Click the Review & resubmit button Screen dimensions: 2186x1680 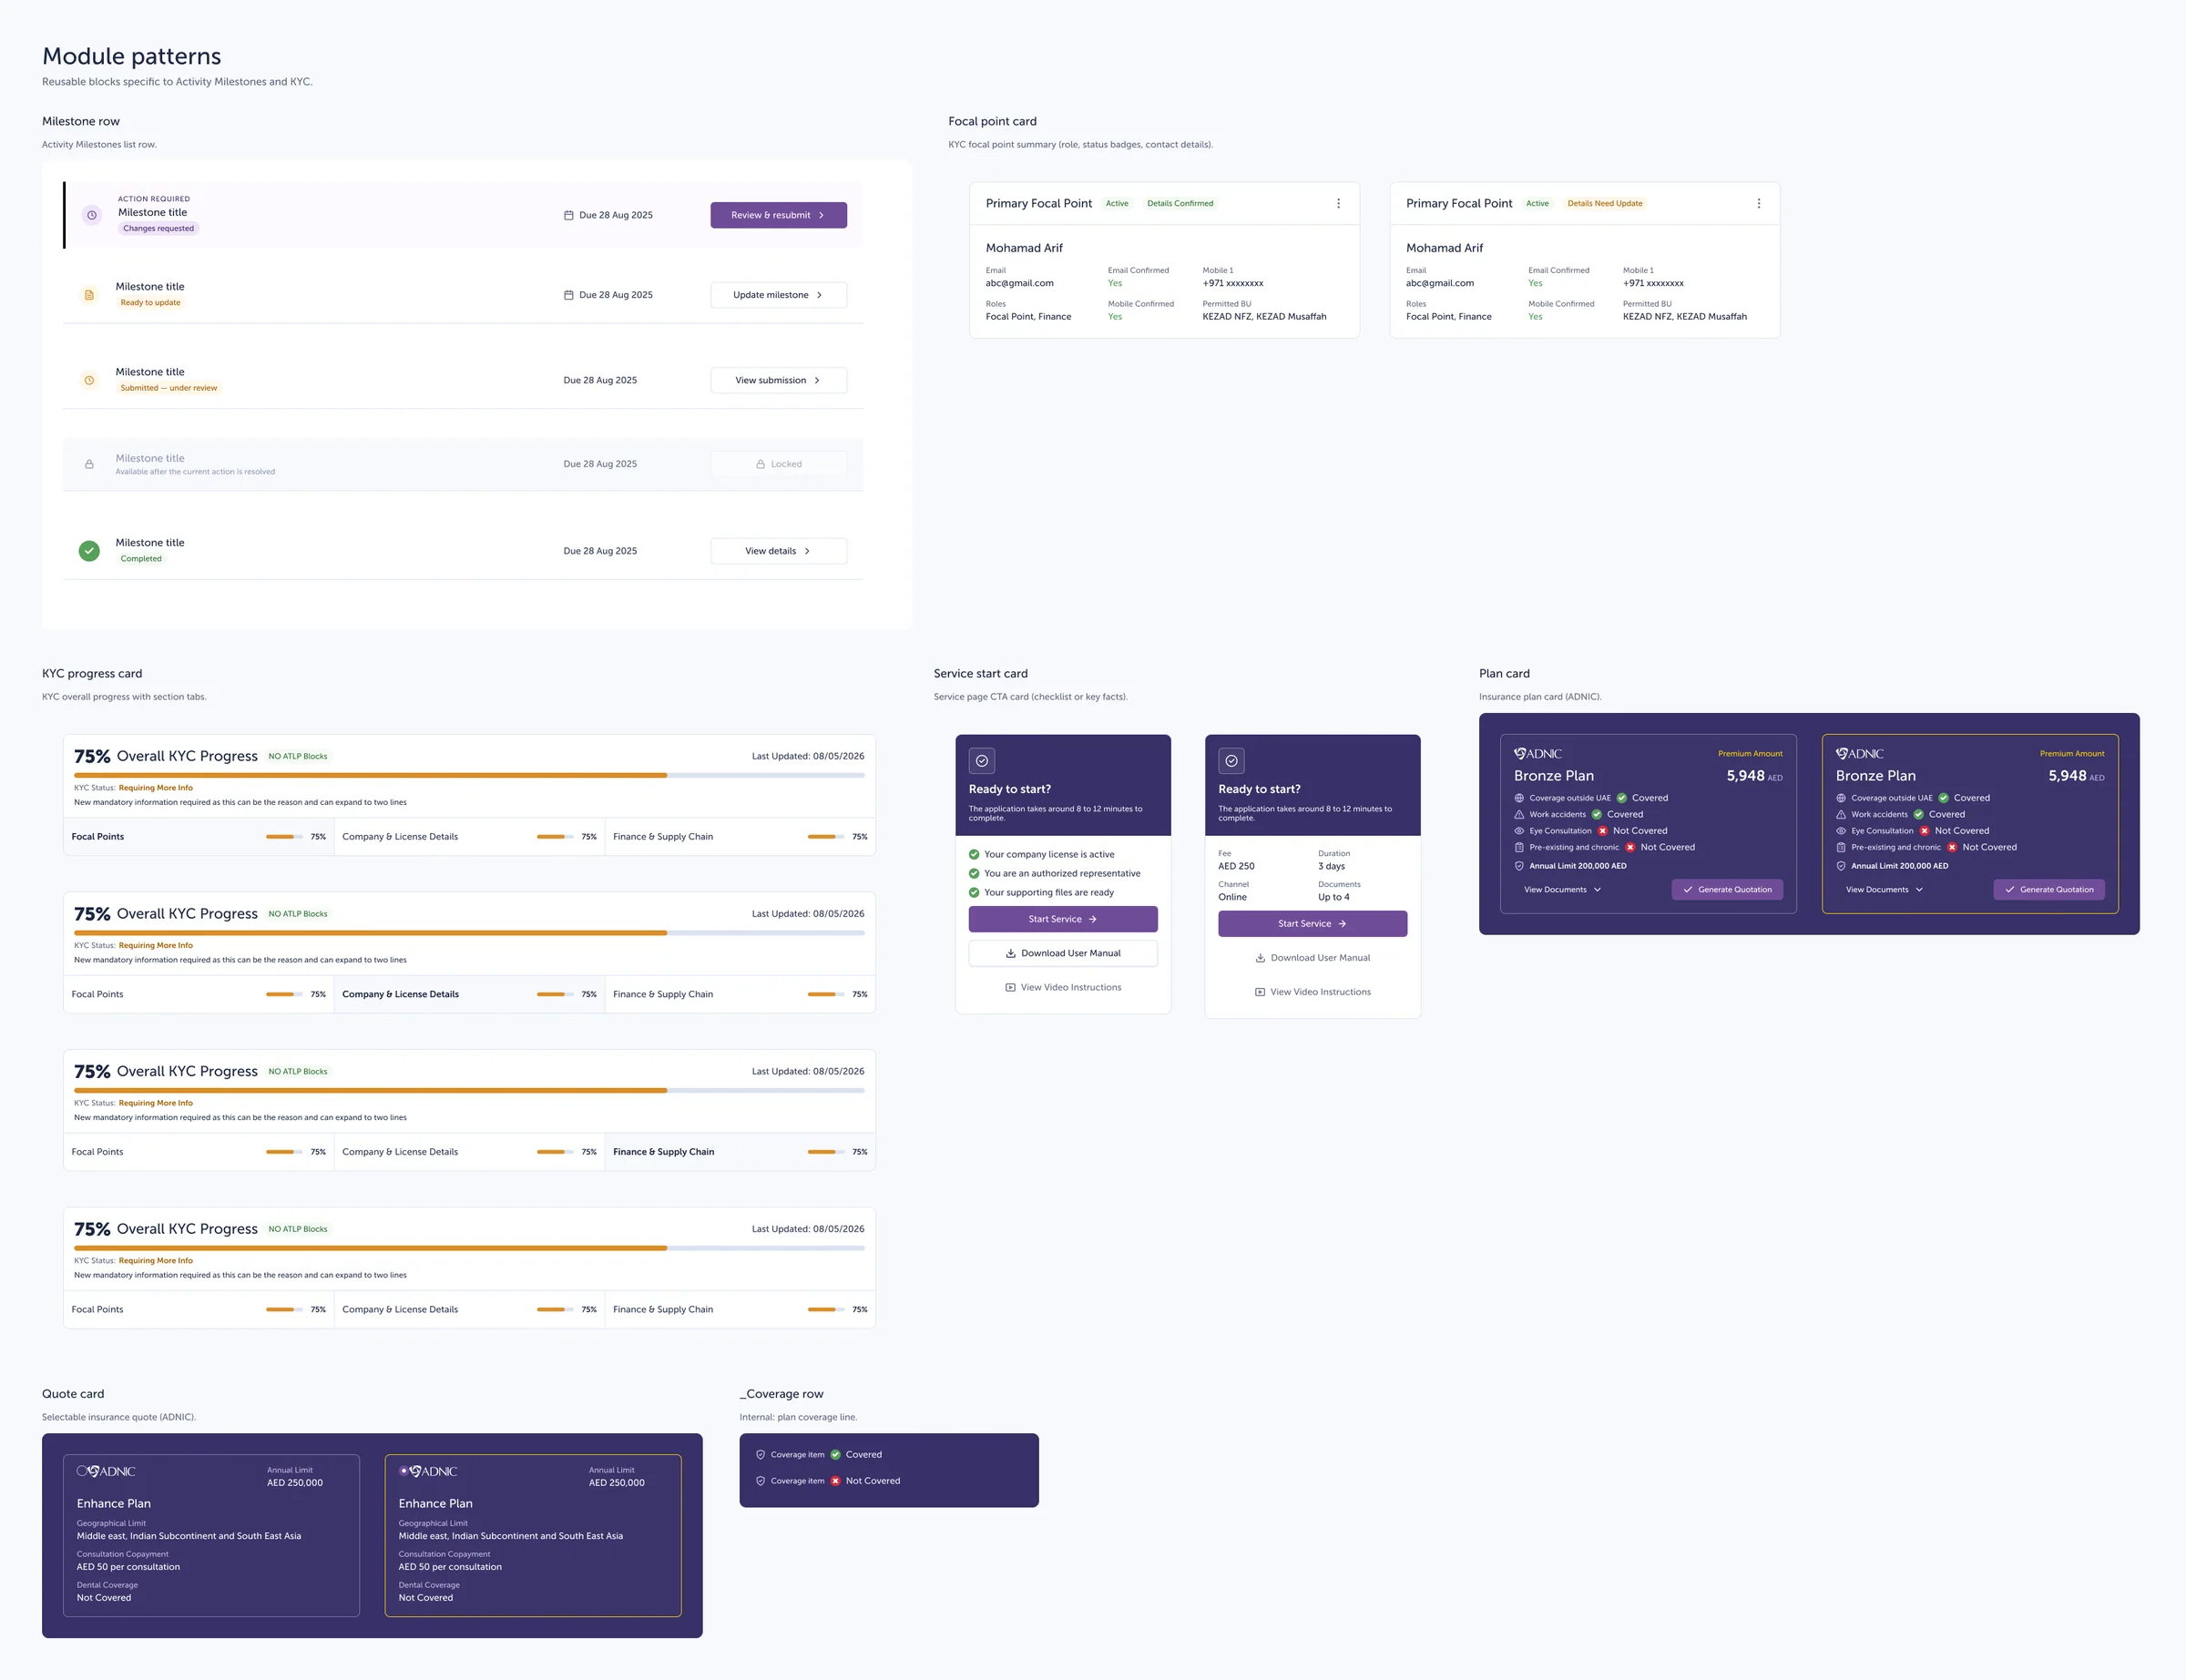click(x=778, y=215)
